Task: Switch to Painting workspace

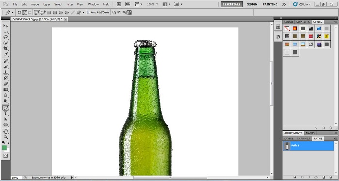Action: (270, 4)
